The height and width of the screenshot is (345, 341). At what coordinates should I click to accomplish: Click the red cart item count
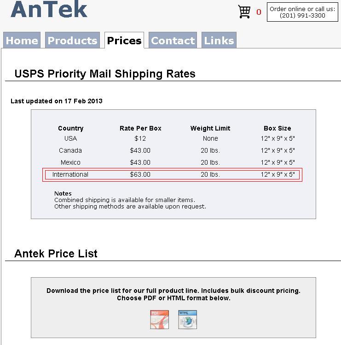point(259,12)
